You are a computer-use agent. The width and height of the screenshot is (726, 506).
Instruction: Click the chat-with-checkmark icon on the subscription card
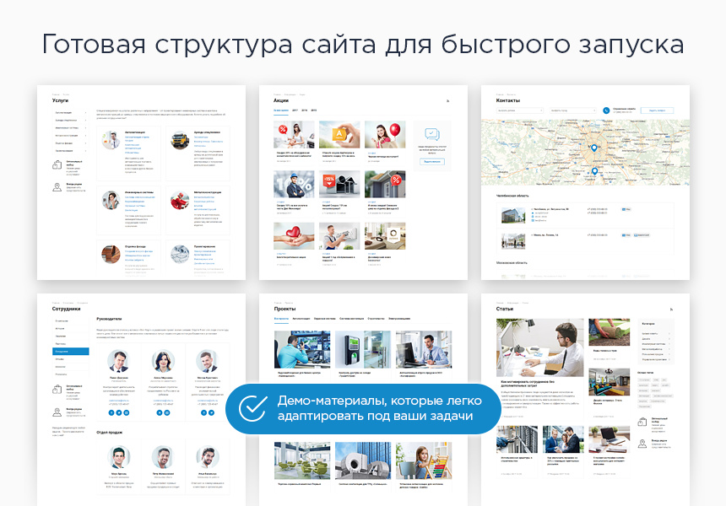[x=431, y=133]
